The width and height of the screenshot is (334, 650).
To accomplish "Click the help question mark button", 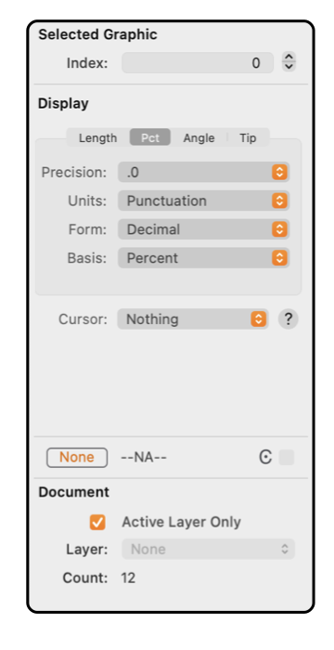I will pyautogui.click(x=288, y=319).
